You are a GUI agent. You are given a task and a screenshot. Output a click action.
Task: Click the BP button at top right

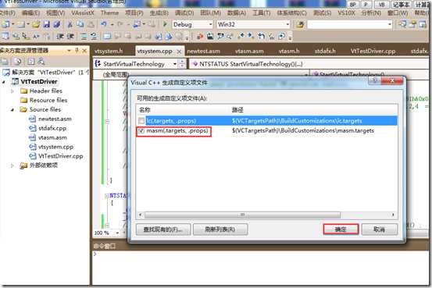(x=353, y=5)
